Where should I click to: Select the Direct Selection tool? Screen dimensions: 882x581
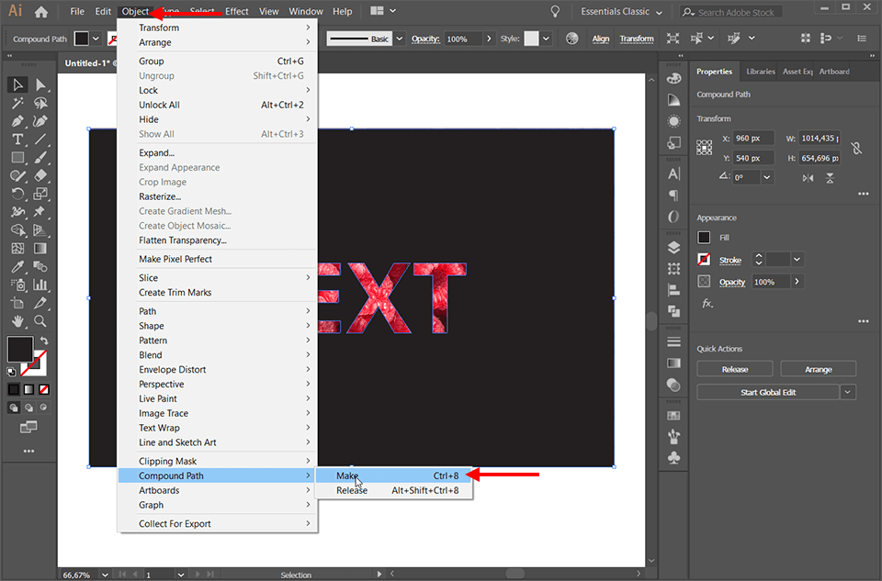pos(40,84)
